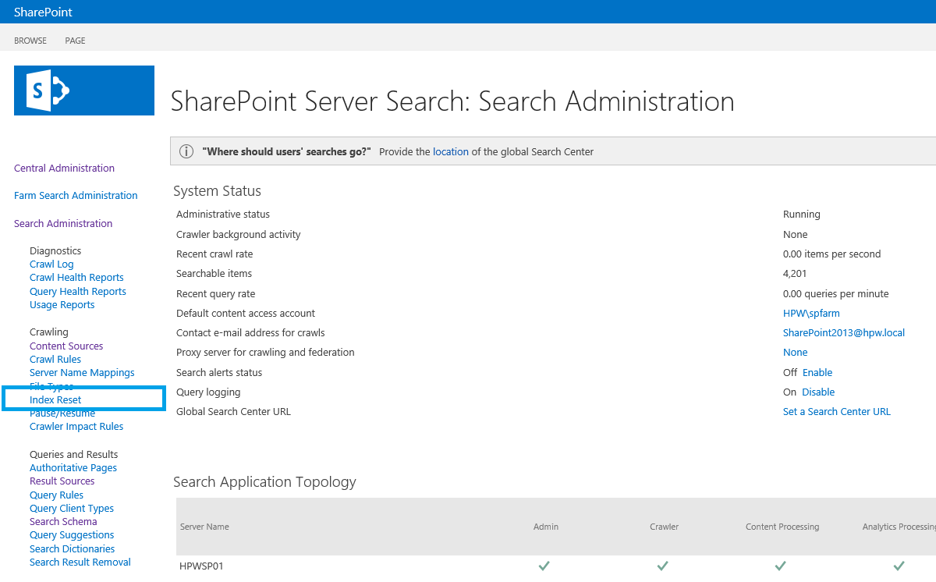This screenshot has width=936, height=582.
Task: Enable search alerts status
Action: (x=818, y=372)
